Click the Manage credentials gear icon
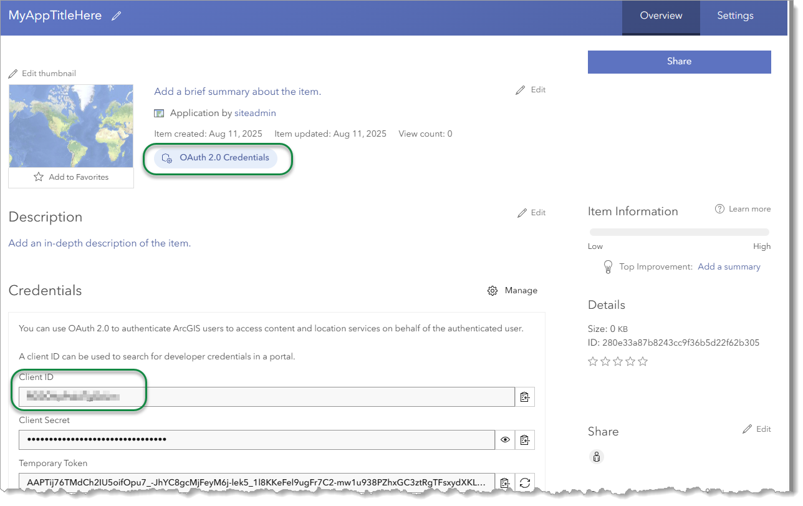 pyautogui.click(x=493, y=291)
